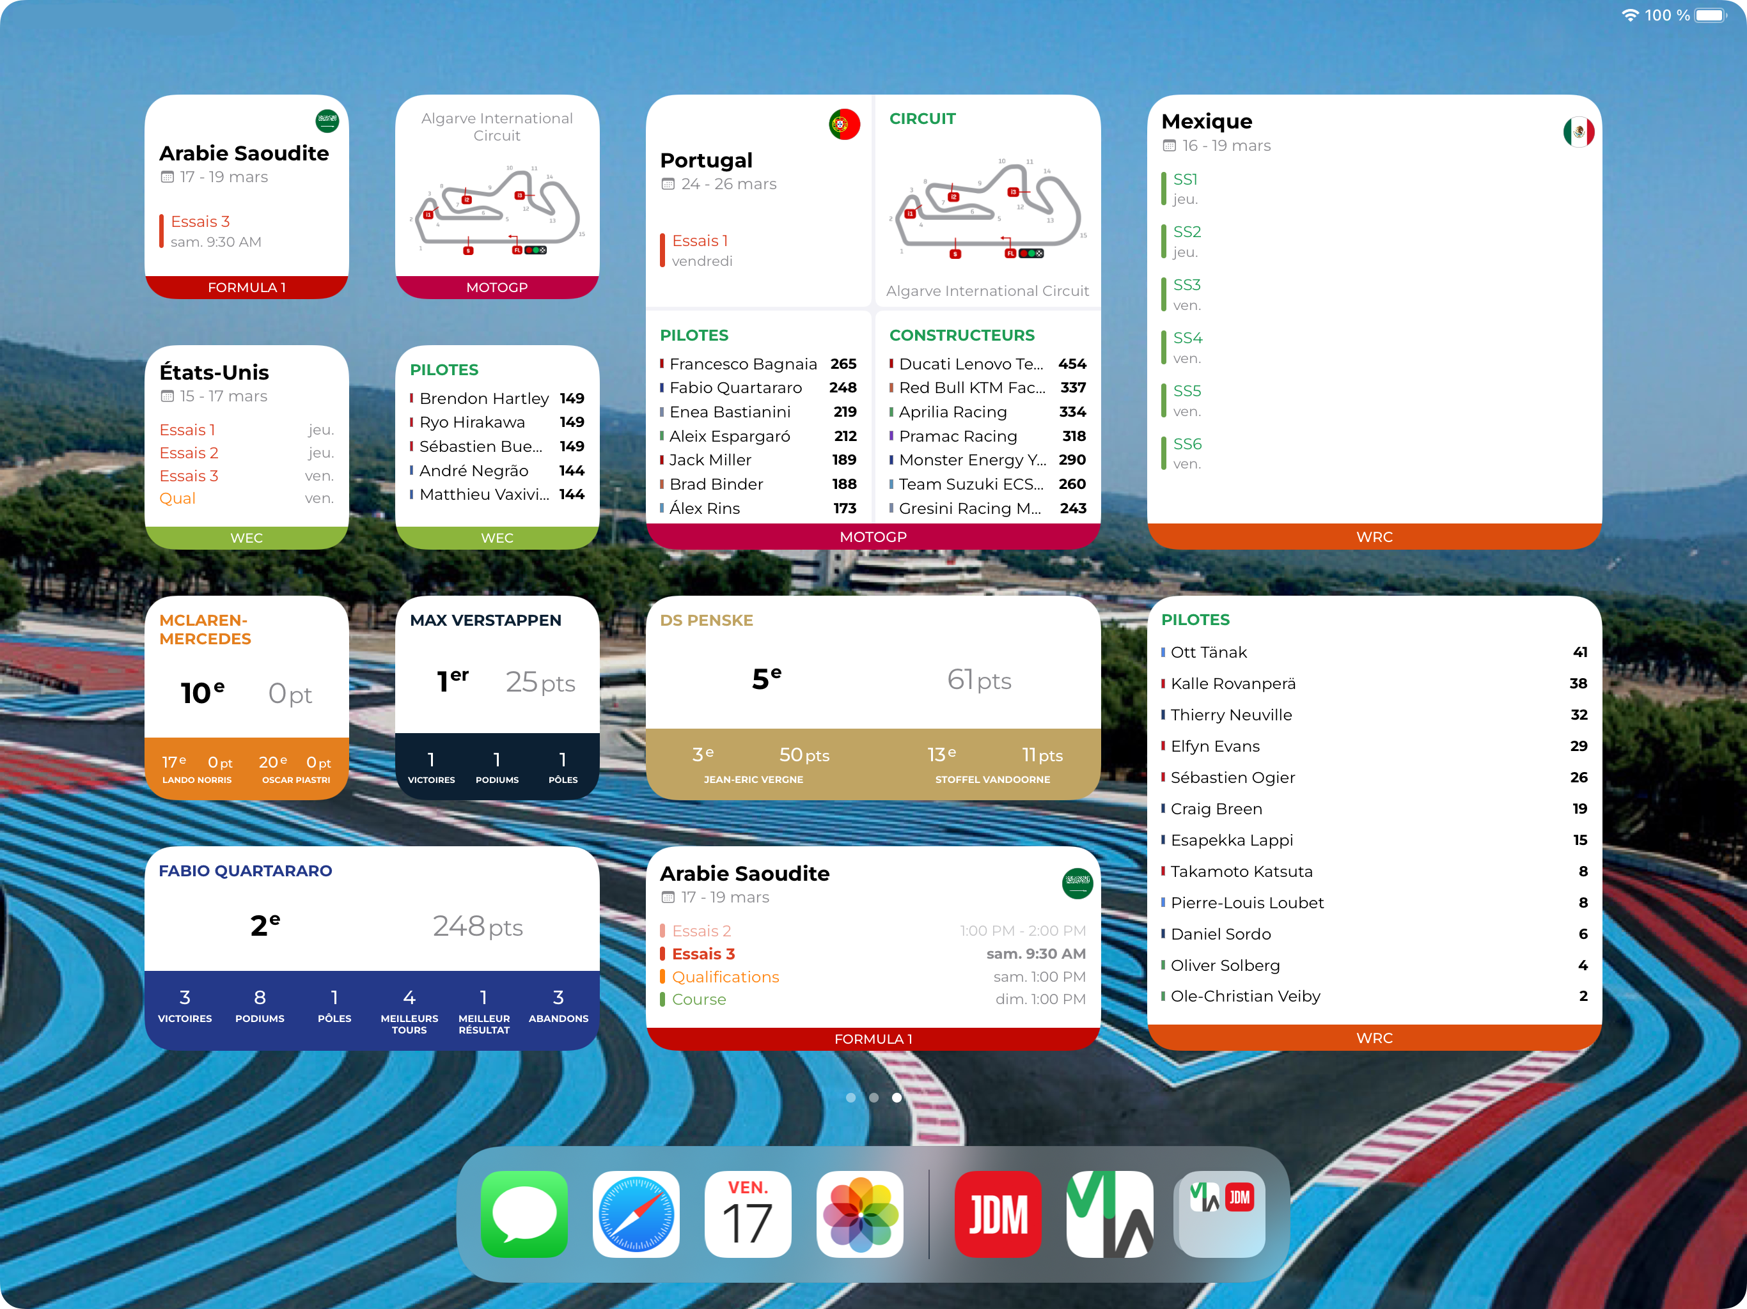Tap Qualifications session in Arabie Saoudite widget
Screen dimensions: 1747x1309
[873, 977]
